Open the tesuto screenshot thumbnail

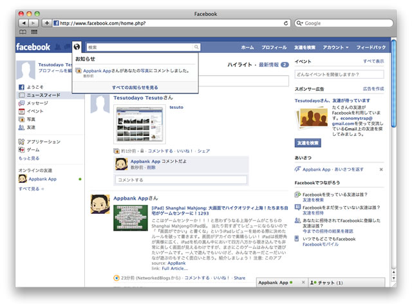point(140,124)
